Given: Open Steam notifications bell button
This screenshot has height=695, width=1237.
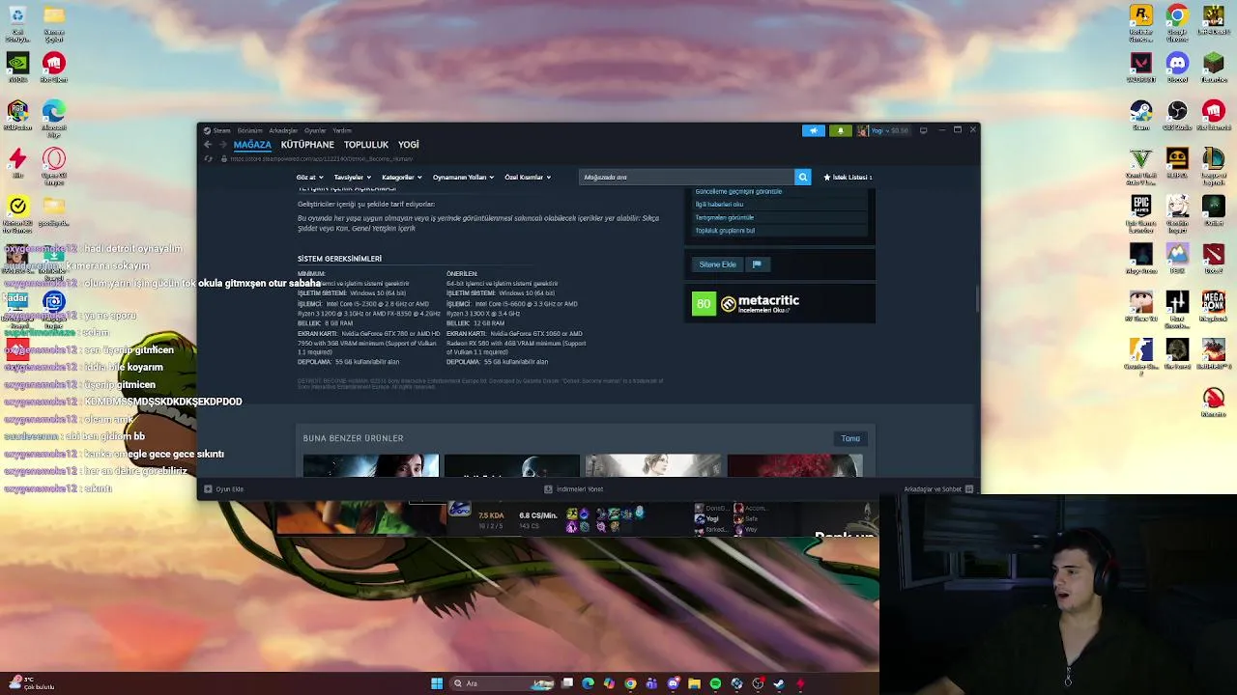Looking at the screenshot, I should click(x=840, y=130).
